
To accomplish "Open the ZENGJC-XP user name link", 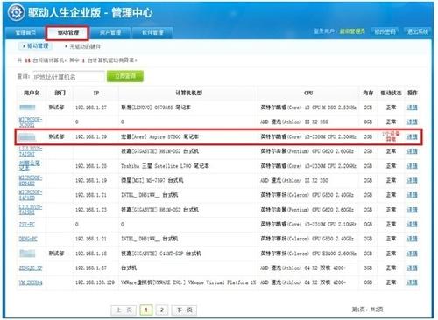I will click(31, 268).
